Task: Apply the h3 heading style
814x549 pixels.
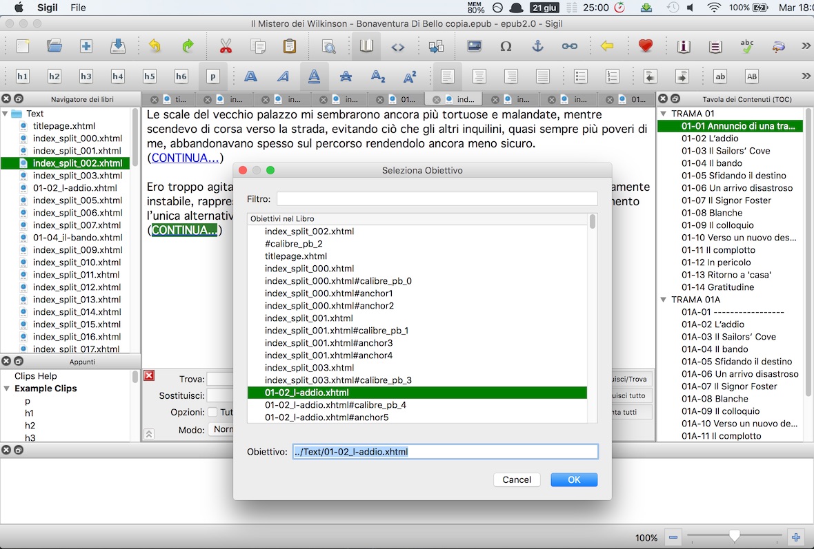Action: click(x=86, y=76)
